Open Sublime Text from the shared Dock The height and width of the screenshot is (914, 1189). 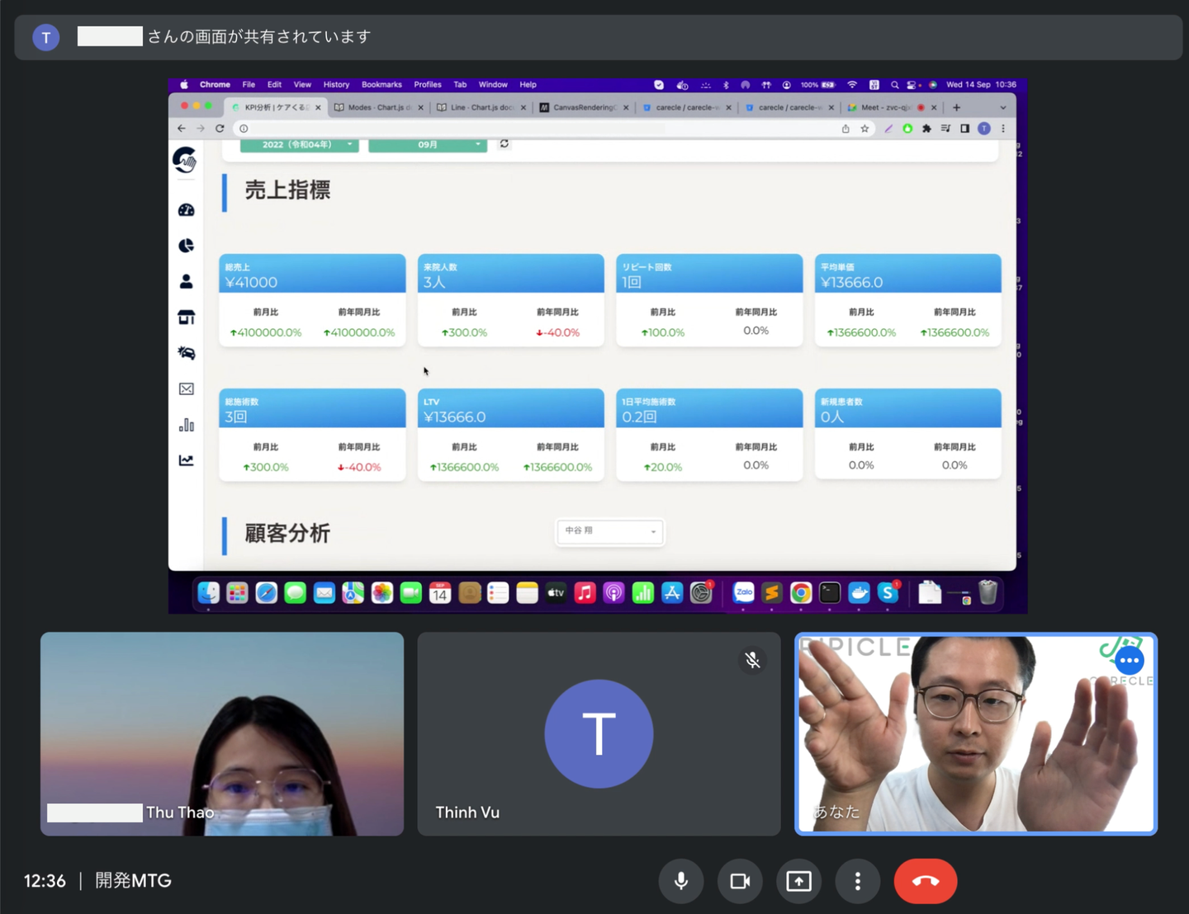pyautogui.click(x=772, y=592)
